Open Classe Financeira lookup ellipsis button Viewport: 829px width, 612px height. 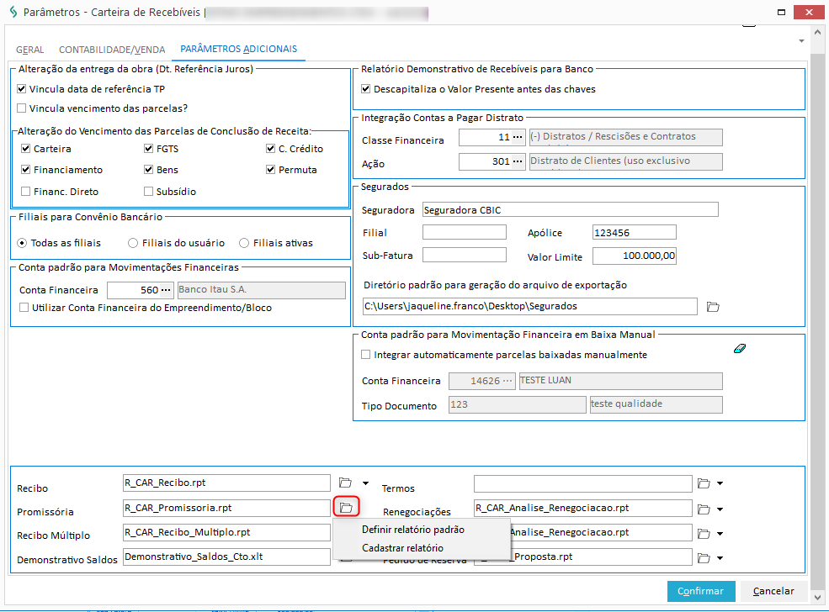click(518, 137)
